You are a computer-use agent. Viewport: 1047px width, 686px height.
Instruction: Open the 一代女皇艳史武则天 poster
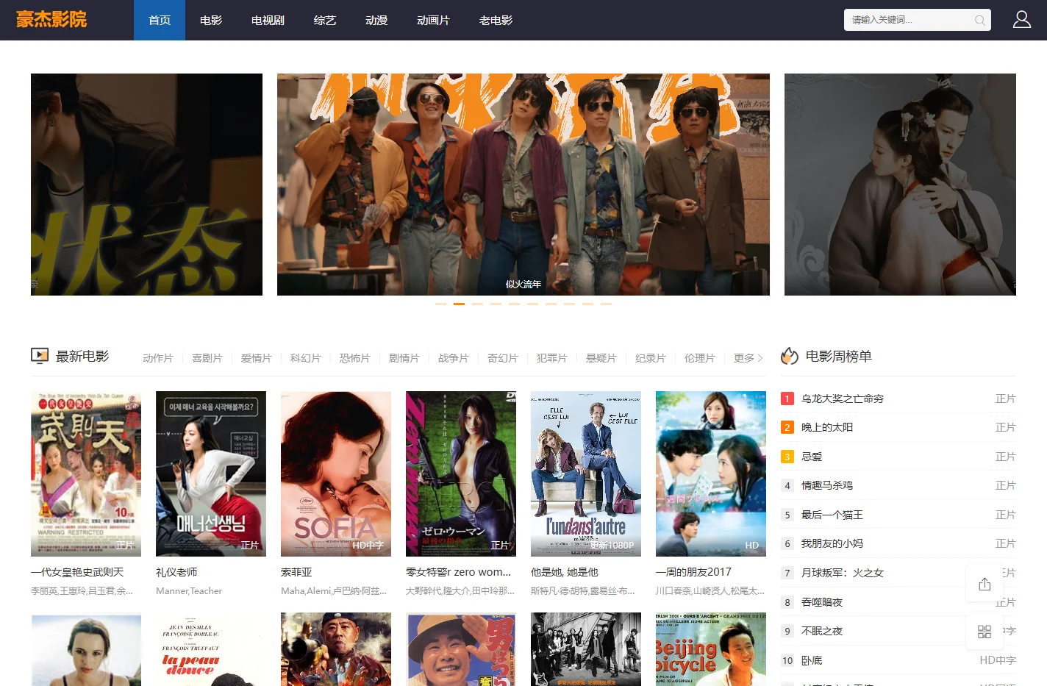coord(86,474)
